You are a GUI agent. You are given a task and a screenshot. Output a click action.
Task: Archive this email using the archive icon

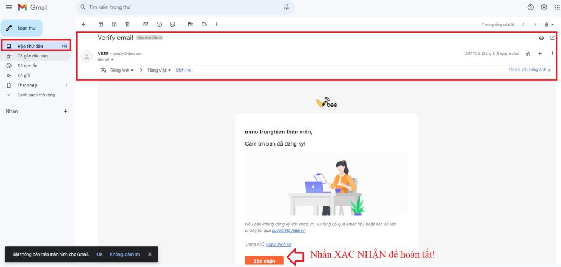[x=100, y=24]
